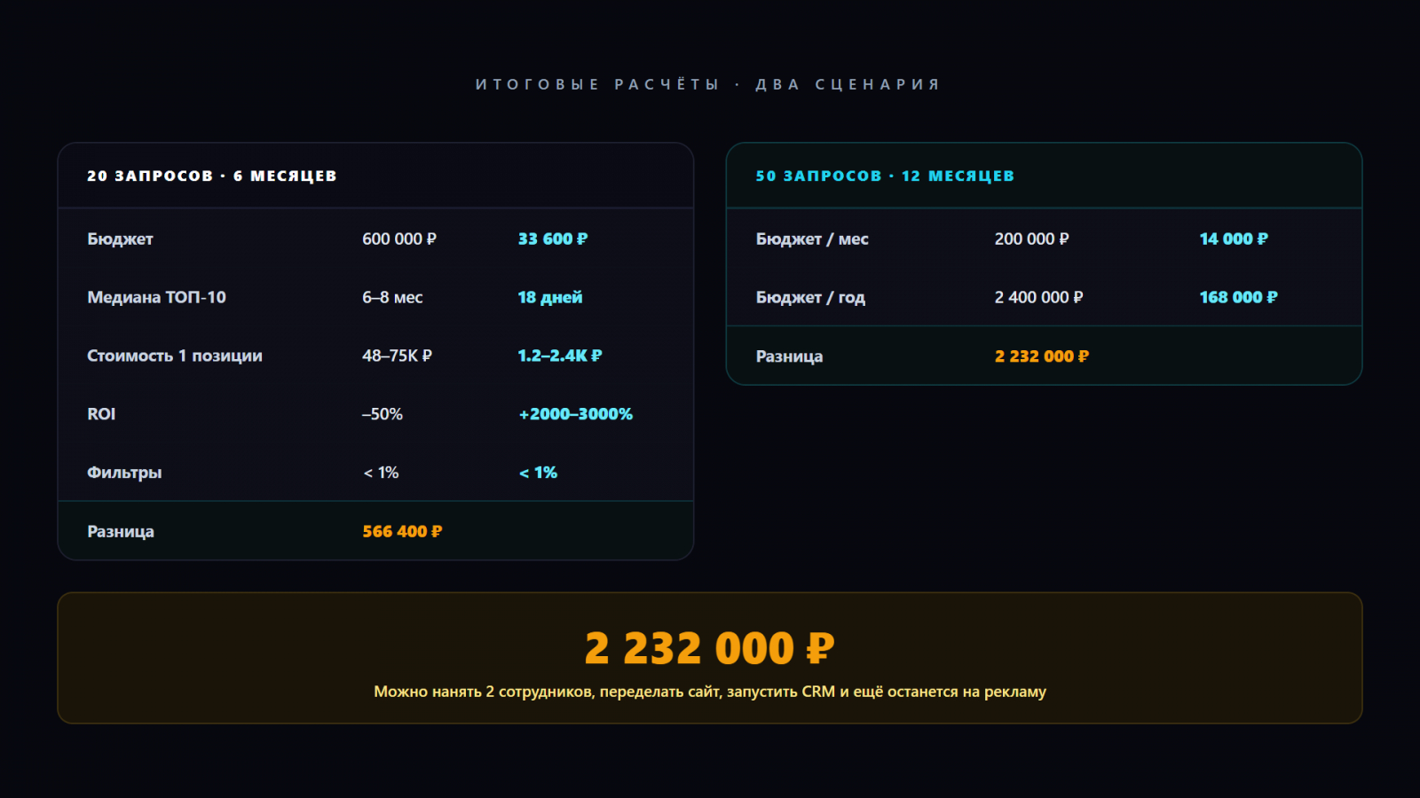Viewport: 1420px width, 798px height.
Task: Click the 18 дней value
Action: [x=549, y=297]
